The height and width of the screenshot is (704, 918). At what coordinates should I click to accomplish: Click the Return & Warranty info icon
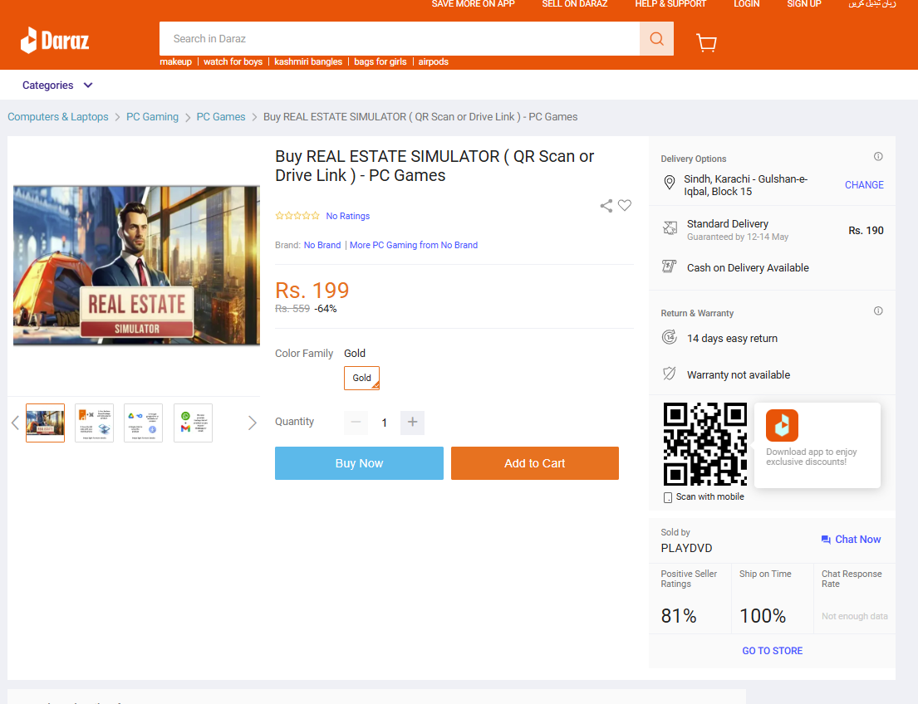(x=878, y=310)
